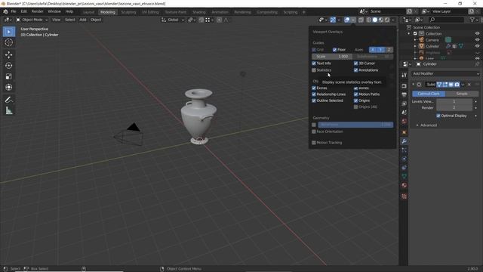The width and height of the screenshot is (483, 272).
Task: Click the grid Scale value field
Action: point(332,57)
